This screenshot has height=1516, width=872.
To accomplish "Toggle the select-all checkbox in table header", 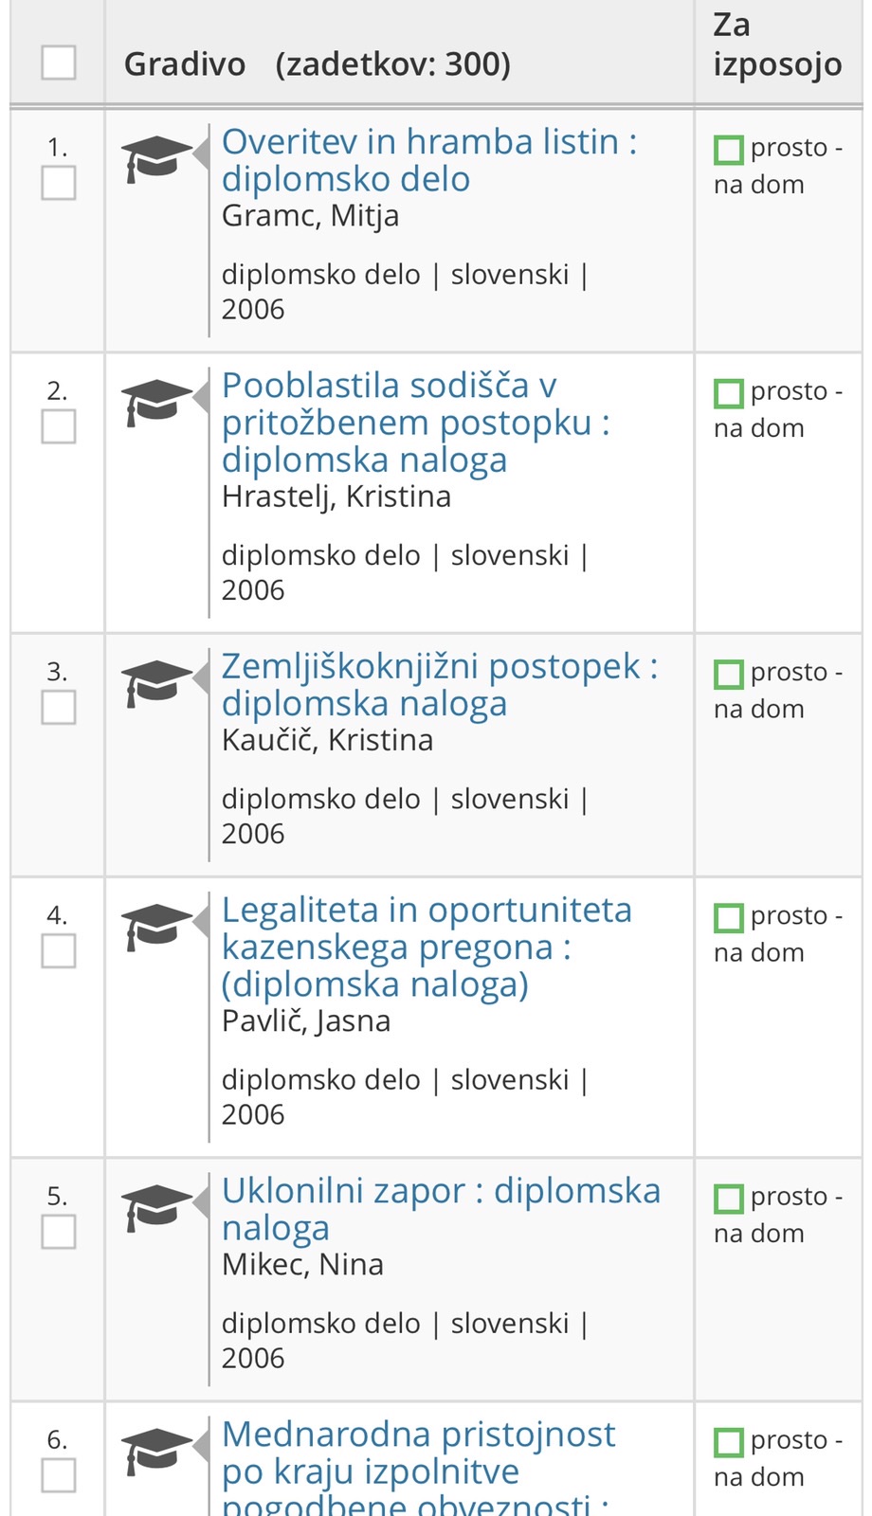I will (x=59, y=63).
